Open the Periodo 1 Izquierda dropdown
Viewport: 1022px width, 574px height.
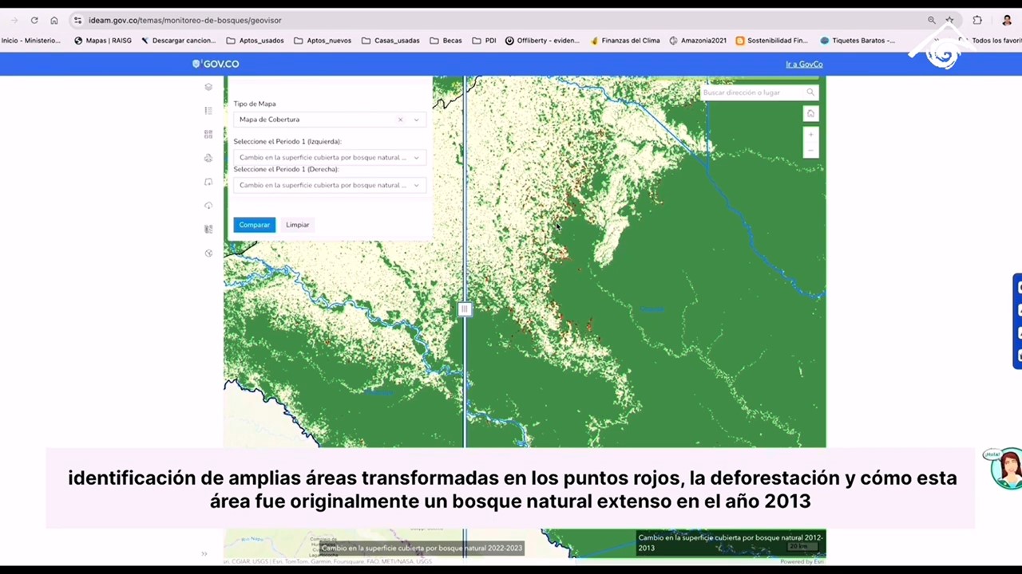click(328, 157)
